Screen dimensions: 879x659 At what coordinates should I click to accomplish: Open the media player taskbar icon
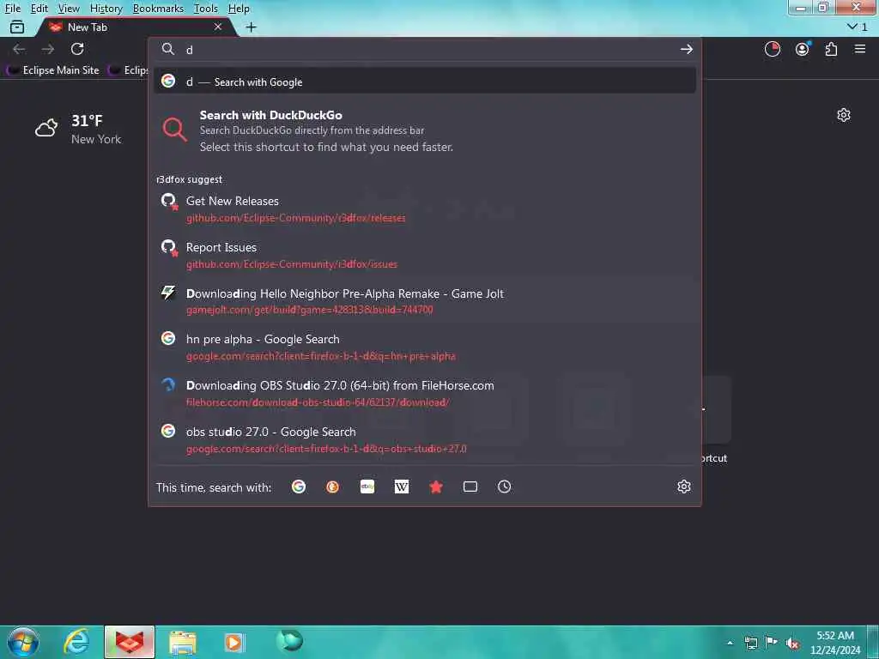tap(235, 642)
